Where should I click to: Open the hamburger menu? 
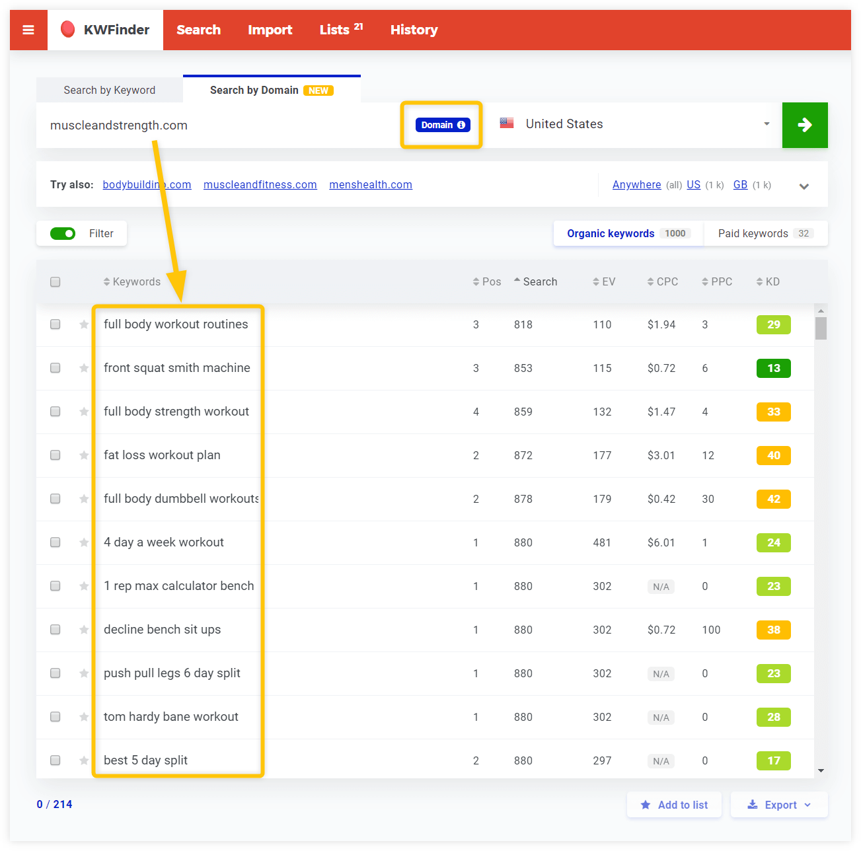coord(28,30)
